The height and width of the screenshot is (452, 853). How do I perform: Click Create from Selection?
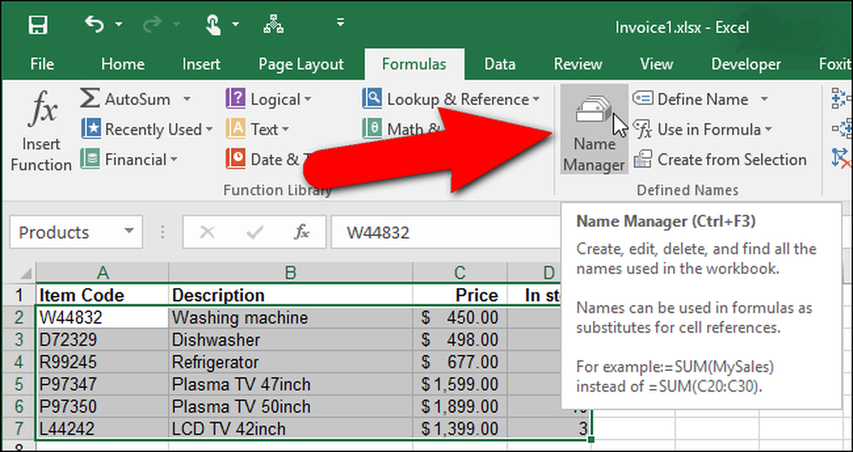(x=720, y=159)
